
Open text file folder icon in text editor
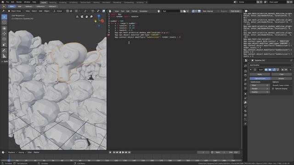185,11
